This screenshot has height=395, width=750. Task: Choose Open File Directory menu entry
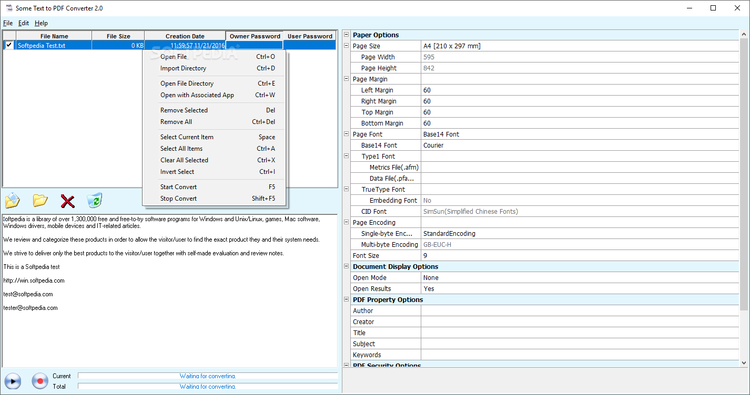tap(214, 84)
